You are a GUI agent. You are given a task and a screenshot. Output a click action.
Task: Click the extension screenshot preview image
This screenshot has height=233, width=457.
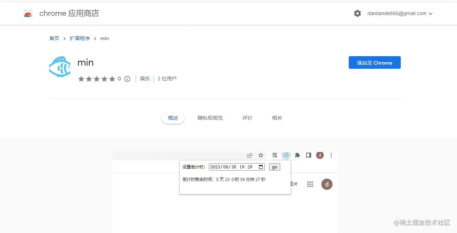pos(225,192)
